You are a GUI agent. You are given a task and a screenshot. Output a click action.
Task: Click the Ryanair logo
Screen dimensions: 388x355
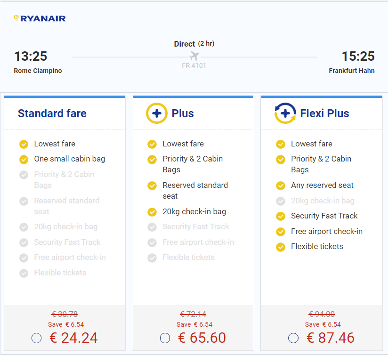coord(40,18)
